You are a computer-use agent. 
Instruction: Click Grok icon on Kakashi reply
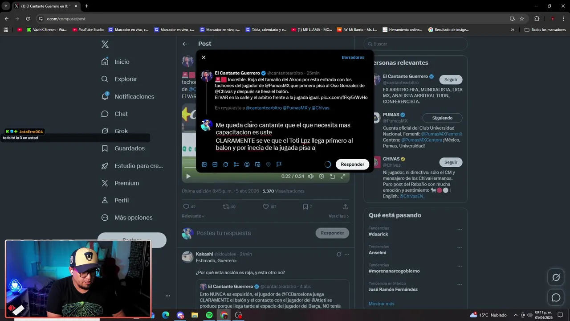tap(339, 255)
